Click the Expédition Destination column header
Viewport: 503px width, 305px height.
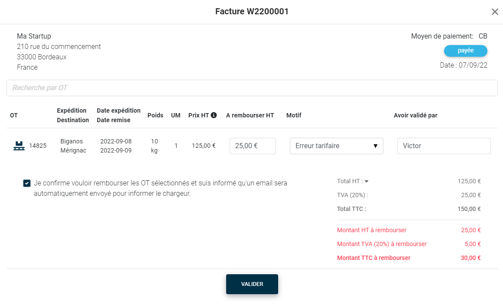(x=73, y=115)
